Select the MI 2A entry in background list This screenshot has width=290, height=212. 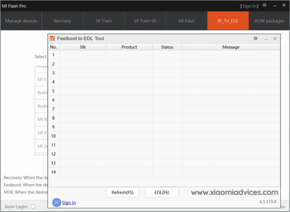(42, 146)
